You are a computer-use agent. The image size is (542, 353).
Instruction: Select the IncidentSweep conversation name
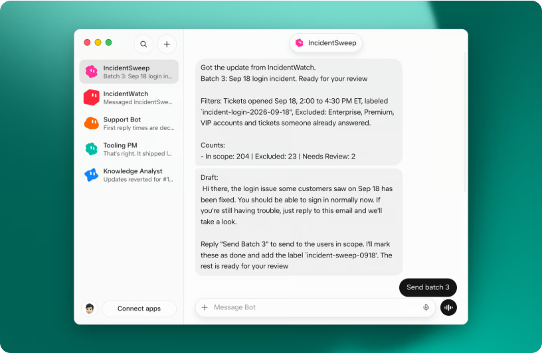pyautogui.click(x=126, y=68)
